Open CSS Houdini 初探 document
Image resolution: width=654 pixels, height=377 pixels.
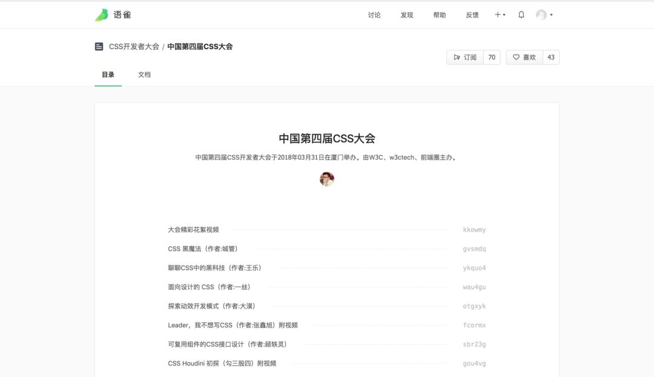coord(222,364)
